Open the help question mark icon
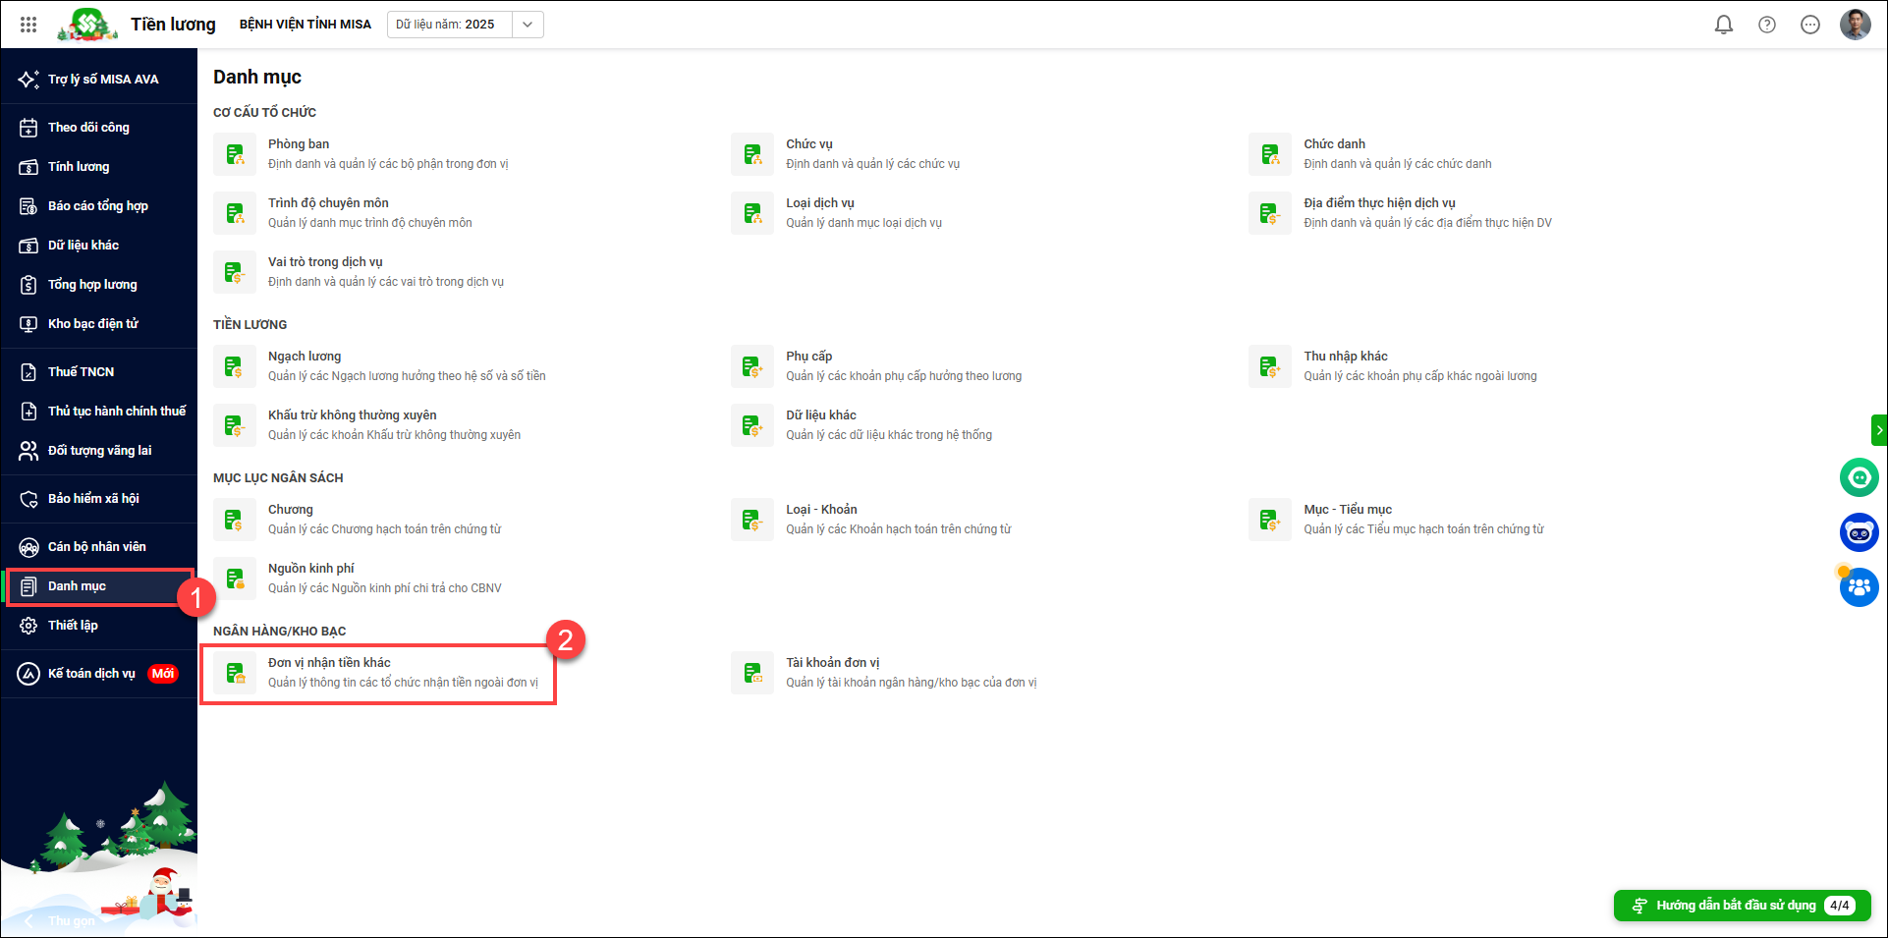This screenshot has height=938, width=1888. [x=1766, y=25]
